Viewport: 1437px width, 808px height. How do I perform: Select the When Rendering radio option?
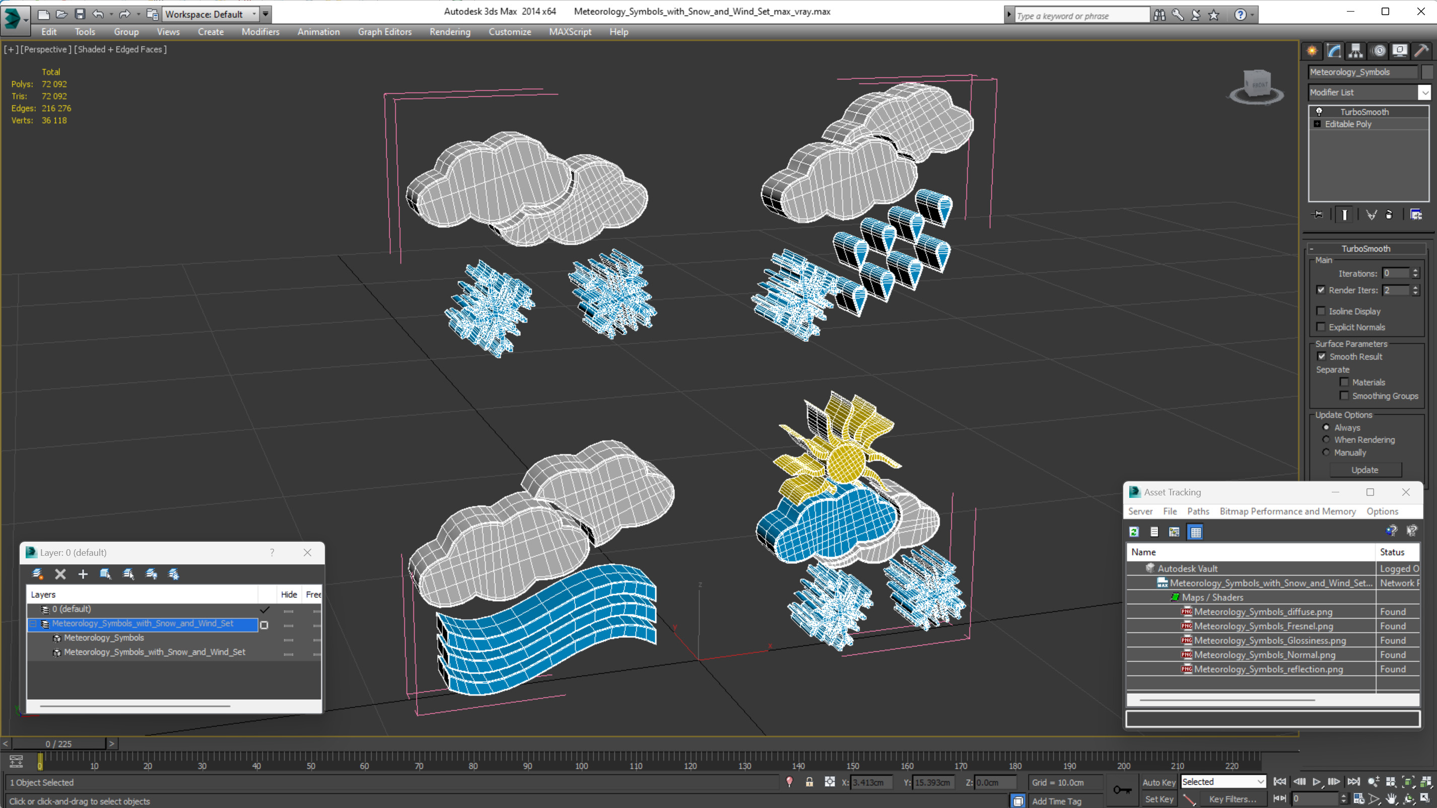coord(1327,439)
